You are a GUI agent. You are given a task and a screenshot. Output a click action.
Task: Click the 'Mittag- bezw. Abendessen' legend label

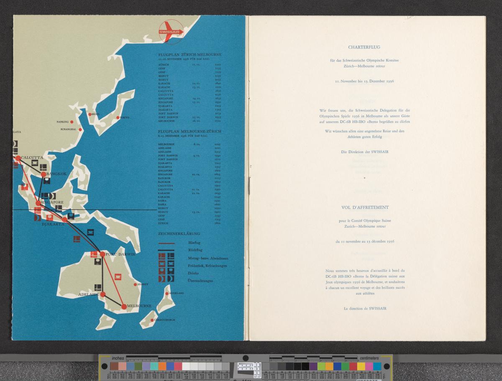pyautogui.click(x=208, y=258)
